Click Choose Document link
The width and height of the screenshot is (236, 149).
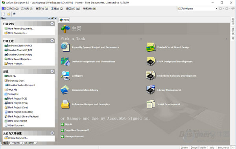coord(18,138)
